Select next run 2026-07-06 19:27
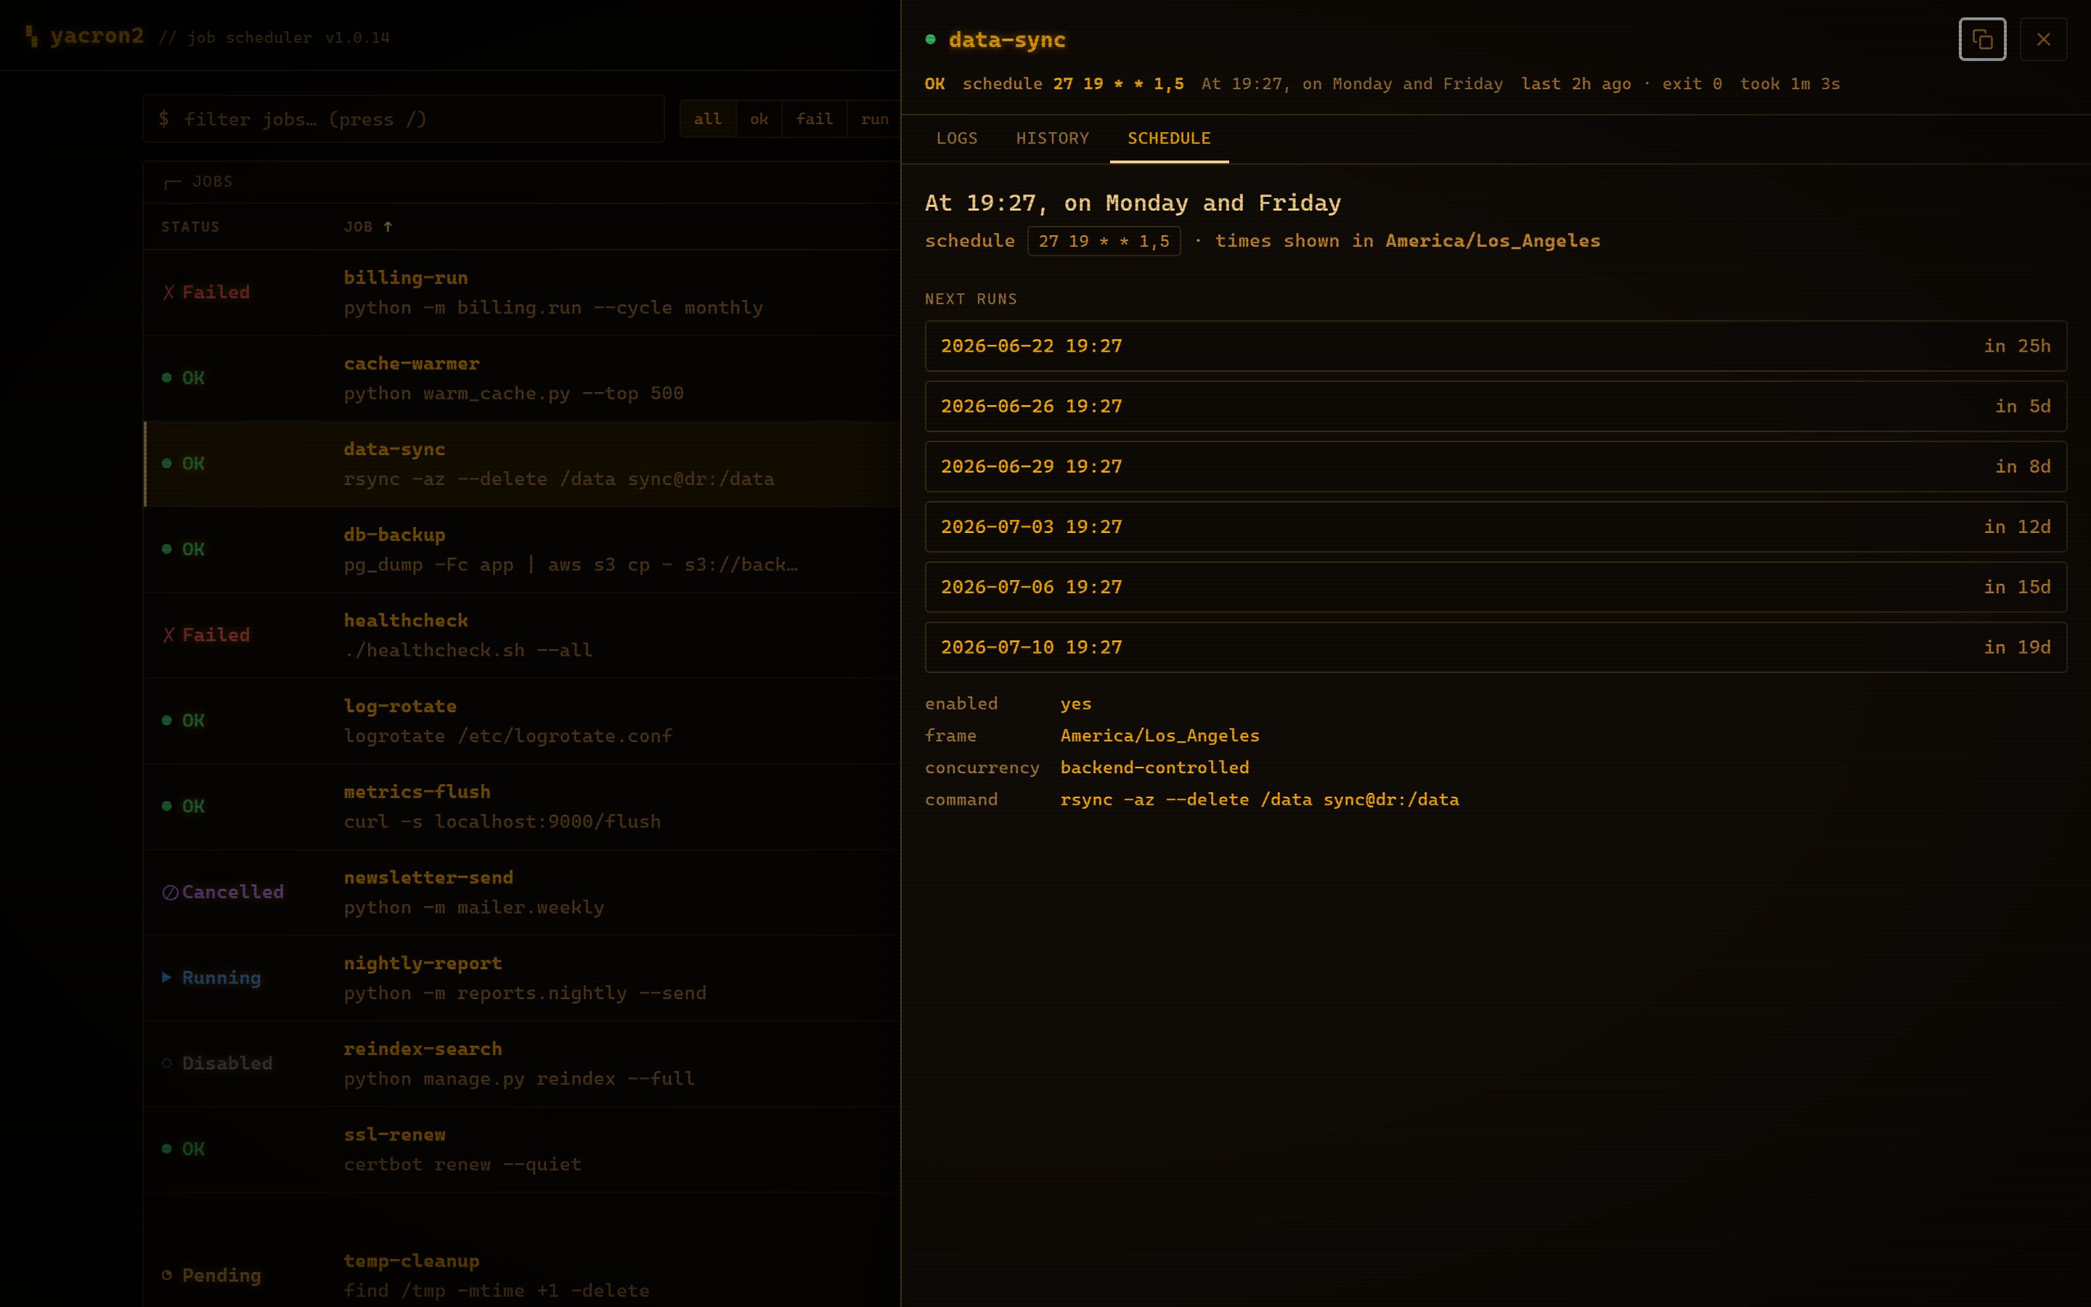The height and width of the screenshot is (1307, 2091). tap(1496, 587)
